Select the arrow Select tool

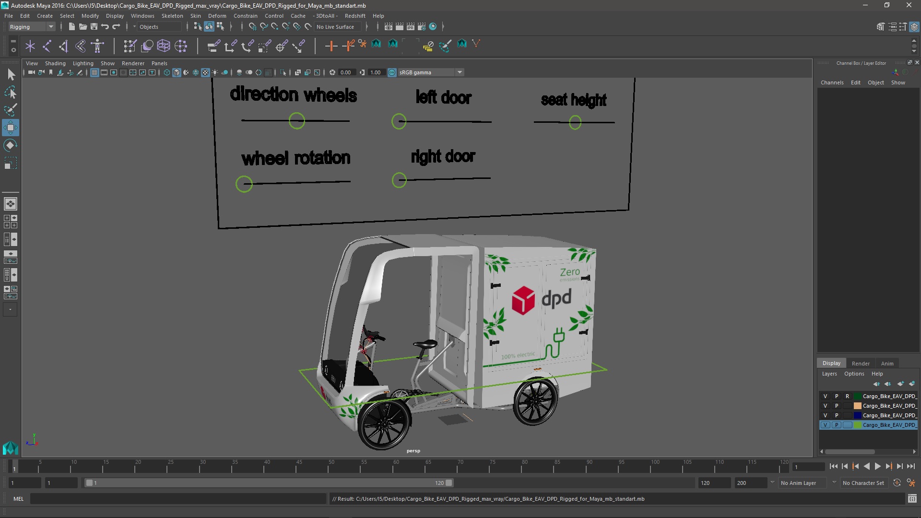click(x=11, y=74)
